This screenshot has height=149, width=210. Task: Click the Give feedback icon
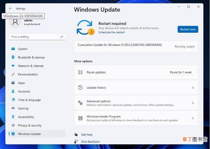click(76, 142)
